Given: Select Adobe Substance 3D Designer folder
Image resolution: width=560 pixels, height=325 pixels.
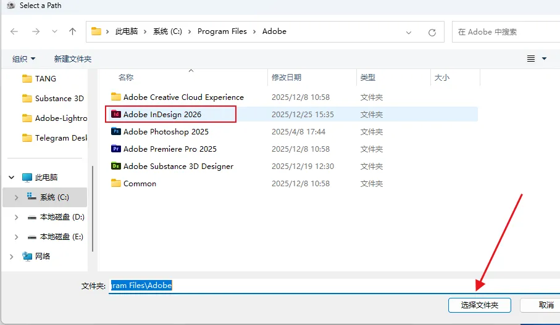Looking at the screenshot, I should 178,167.
